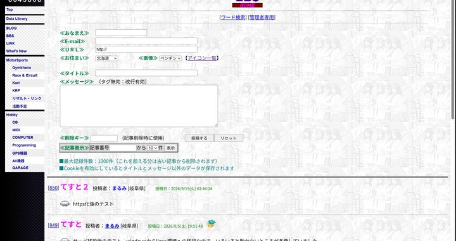The width and height of the screenshot is (456, 241).
Task: Click the 最大記録件数：1000件 notice line
Action: click(x=139, y=161)
